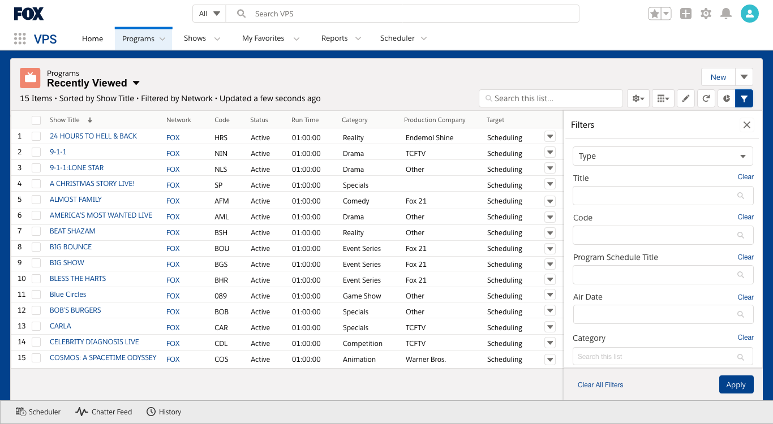Open CELEBRITY DIAGNOSIS LIVE program link
The width and height of the screenshot is (773, 424).
pyautogui.click(x=95, y=342)
